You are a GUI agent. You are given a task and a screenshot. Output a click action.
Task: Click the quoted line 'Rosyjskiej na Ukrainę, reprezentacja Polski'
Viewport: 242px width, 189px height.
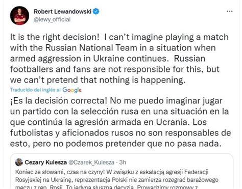click(x=117, y=180)
